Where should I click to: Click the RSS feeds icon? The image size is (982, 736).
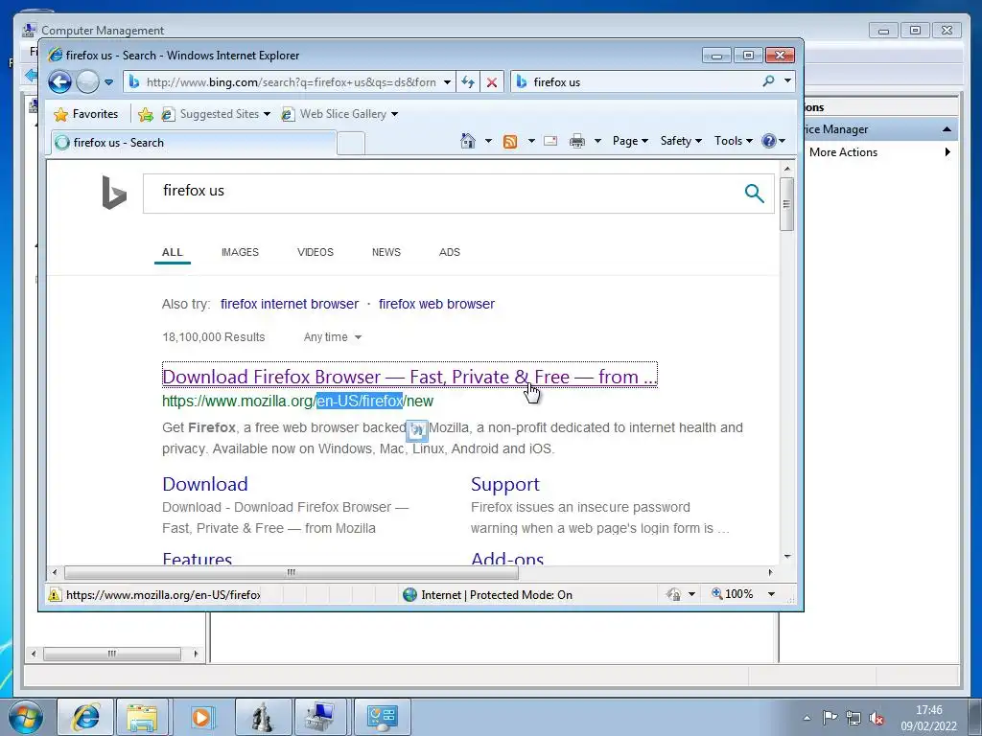[x=510, y=142]
